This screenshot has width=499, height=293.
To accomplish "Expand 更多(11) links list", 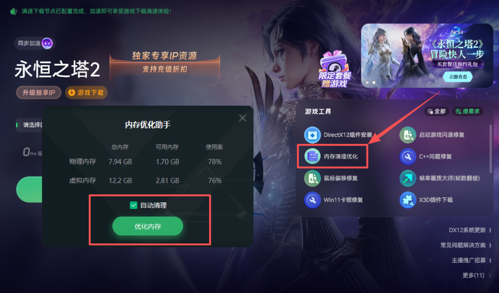I will 477,275.
